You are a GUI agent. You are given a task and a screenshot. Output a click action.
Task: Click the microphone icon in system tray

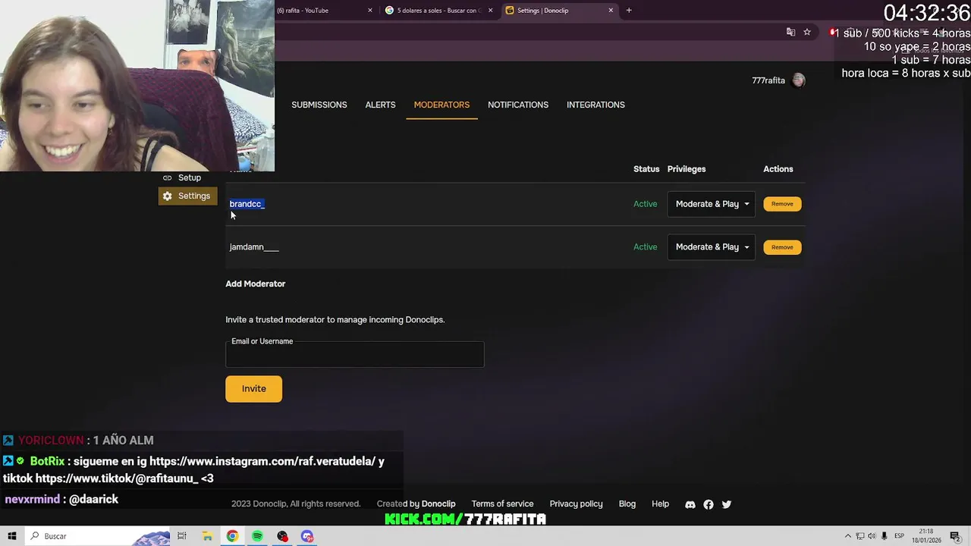(x=883, y=536)
